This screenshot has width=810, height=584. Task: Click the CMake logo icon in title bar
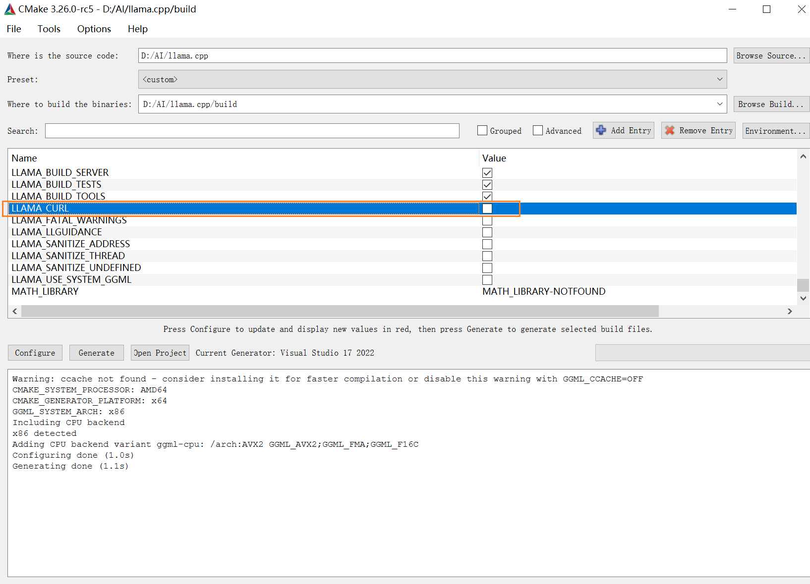pyautogui.click(x=10, y=9)
